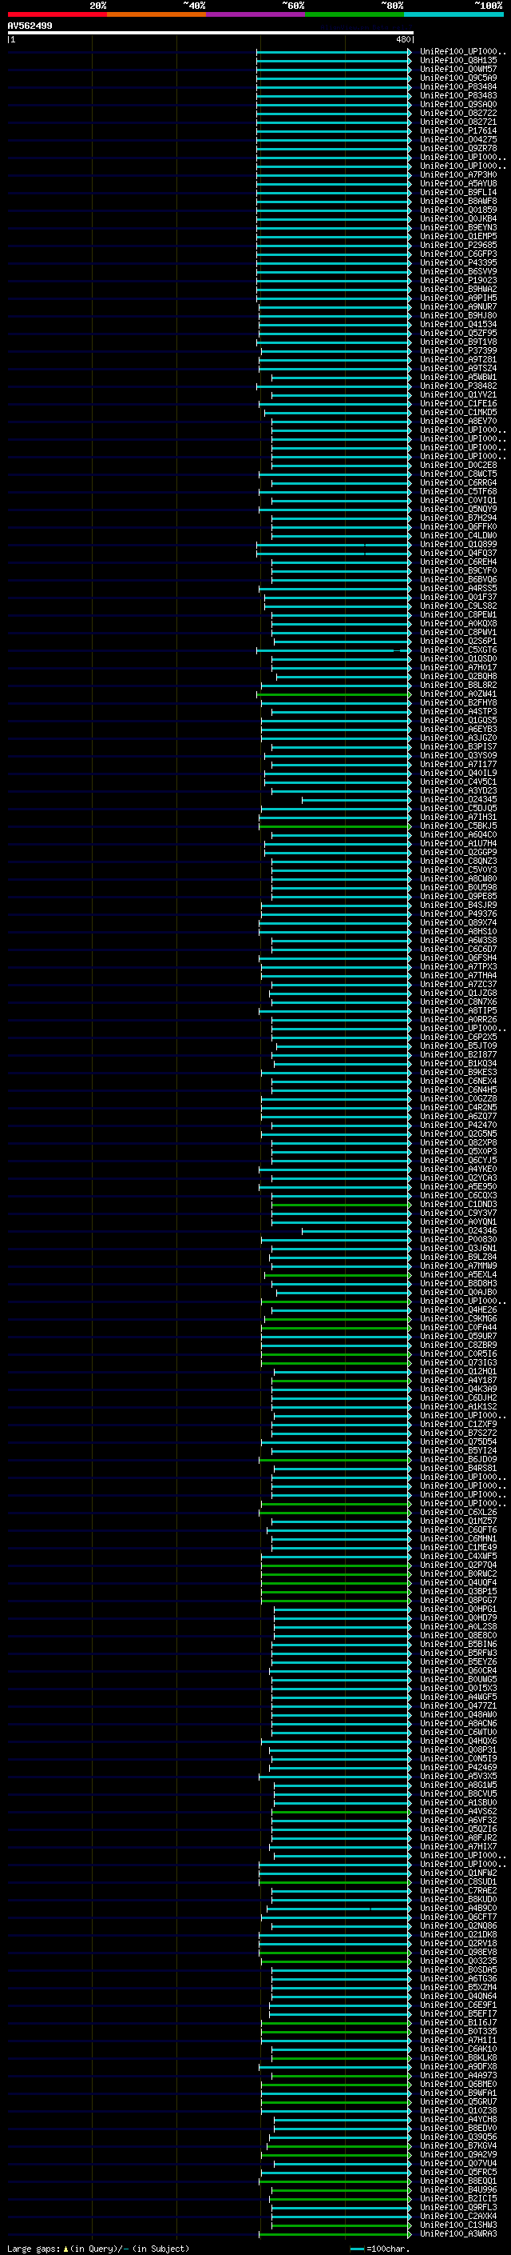Pick the UniRef100_B7H294 hit label
This screenshot has width=511, height=2255.
(458, 518)
